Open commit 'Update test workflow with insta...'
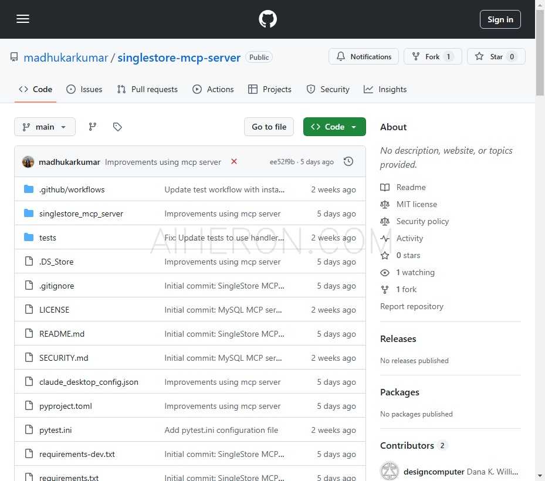Image resolution: width=545 pixels, height=481 pixels. pos(224,189)
